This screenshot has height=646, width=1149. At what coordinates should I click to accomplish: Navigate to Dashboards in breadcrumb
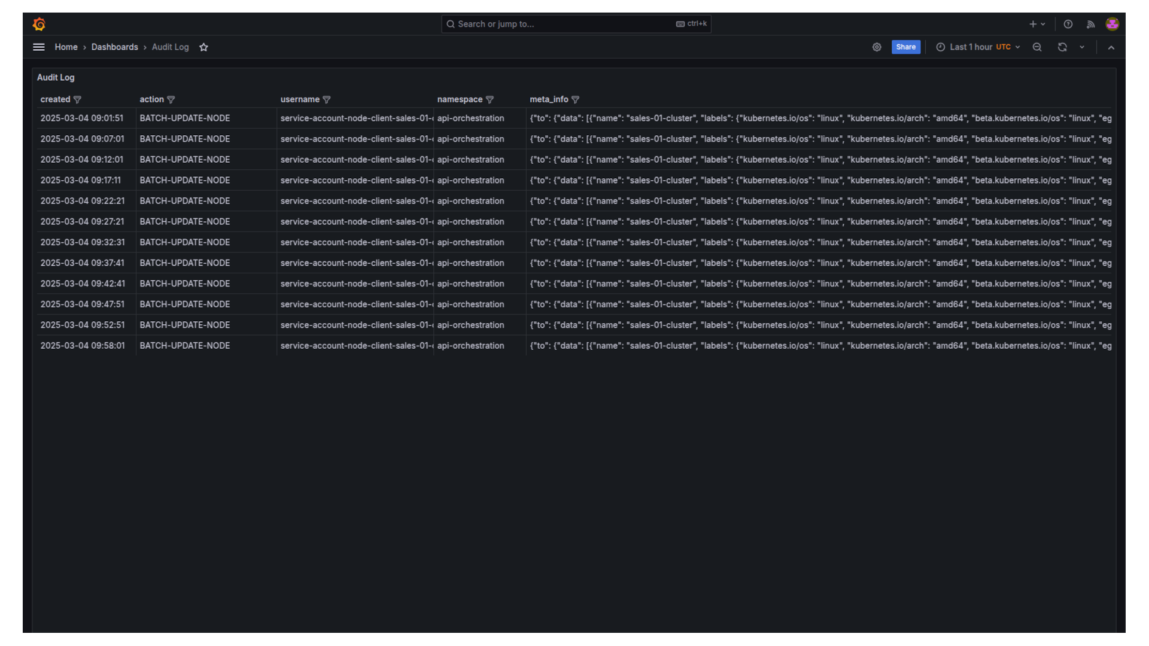click(115, 47)
